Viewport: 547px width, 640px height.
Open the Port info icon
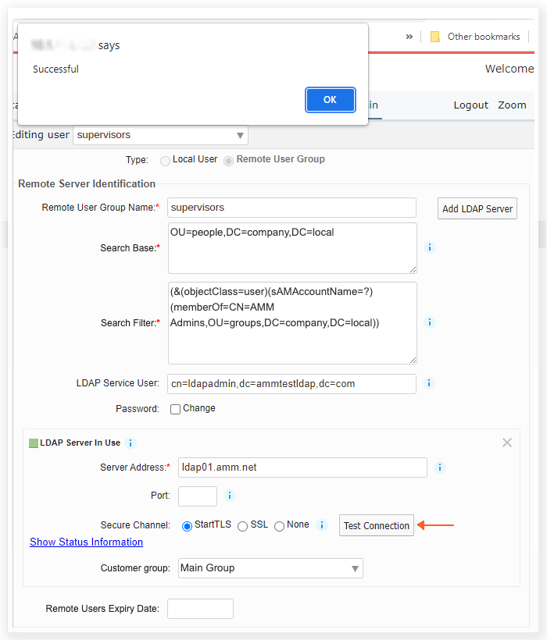(x=230, y=496)
